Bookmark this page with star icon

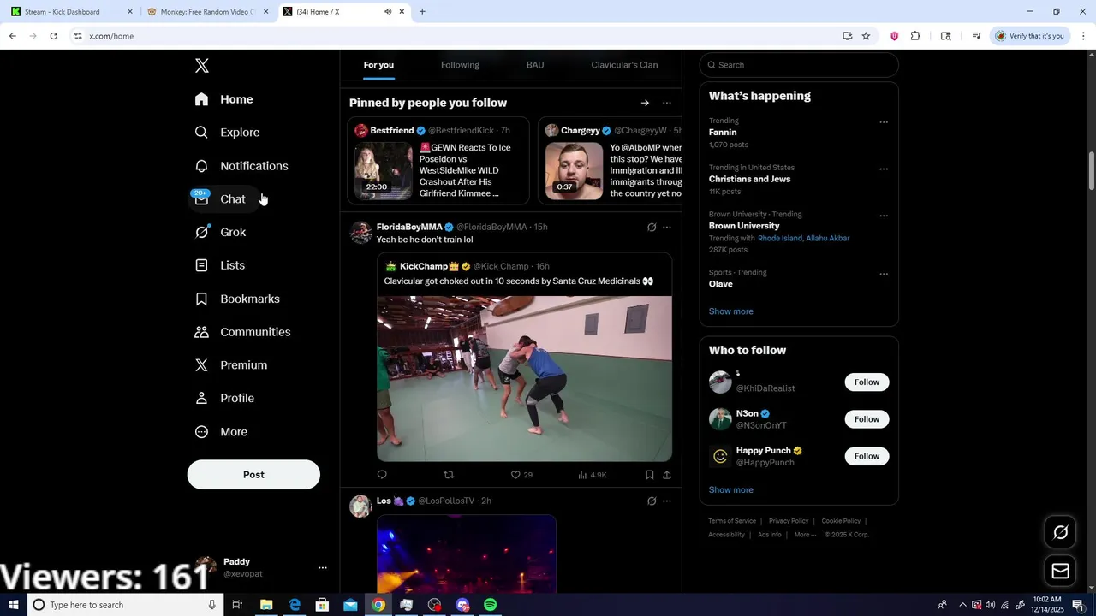pos(866,36)
